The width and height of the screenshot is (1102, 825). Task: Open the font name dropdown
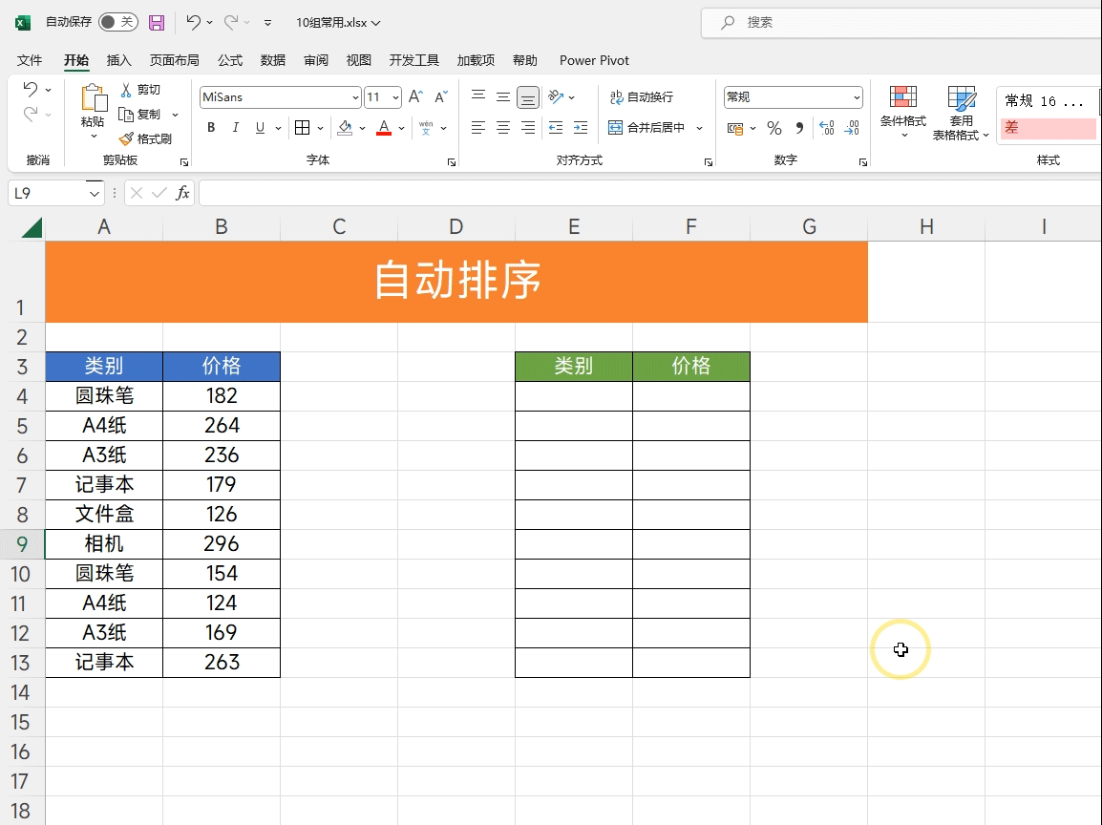click(355, 96)
